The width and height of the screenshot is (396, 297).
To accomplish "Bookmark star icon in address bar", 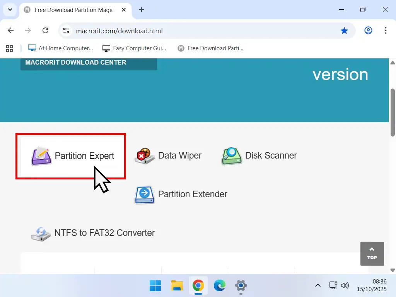I will coord(344,31).
